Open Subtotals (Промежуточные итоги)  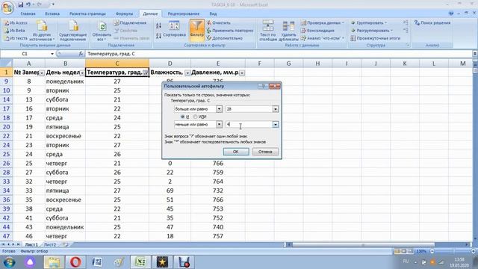tap(375, 38)
